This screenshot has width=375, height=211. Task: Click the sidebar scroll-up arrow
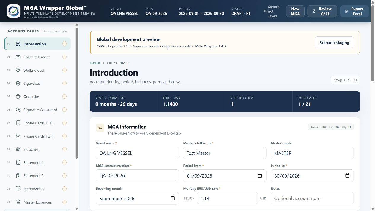pyautogui.click(x=77, y=25)
